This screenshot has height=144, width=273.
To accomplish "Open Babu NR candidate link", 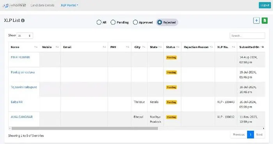I will point(17,102).
